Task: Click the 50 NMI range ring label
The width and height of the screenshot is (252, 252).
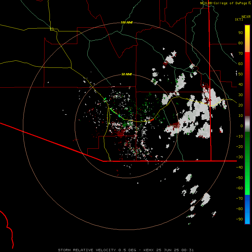Action: (127, 74)
